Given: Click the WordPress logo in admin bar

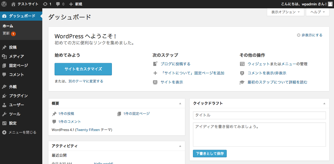Looking at the screenshot, I should click(x=4, y=4).
